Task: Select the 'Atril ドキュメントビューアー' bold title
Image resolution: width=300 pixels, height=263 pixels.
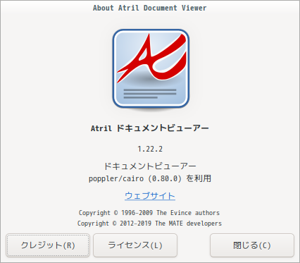Action: click(x=150, y=128)
